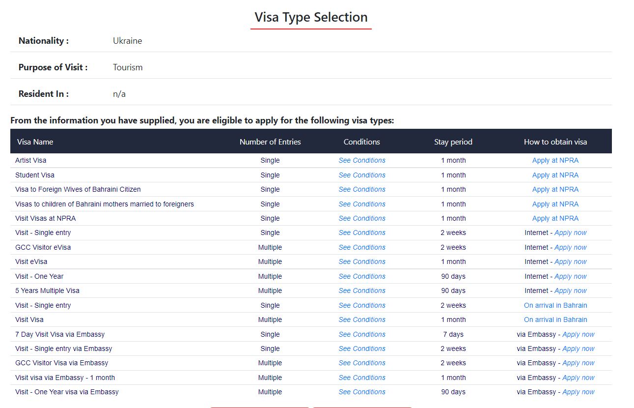The image size is (634, 408).
Task: See Conditions for Visa to Foreign Wives of Bahraini Citizen
Action: click(x=361, y=189)
